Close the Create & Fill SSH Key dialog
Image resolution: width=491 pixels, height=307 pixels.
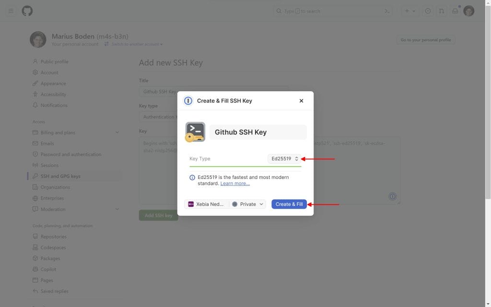[x=301, y=101]
